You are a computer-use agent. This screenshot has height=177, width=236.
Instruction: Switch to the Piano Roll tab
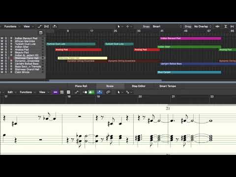[81, 86]
